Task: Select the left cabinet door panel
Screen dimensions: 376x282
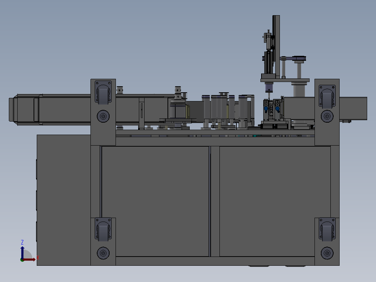Action: point(155,201)
